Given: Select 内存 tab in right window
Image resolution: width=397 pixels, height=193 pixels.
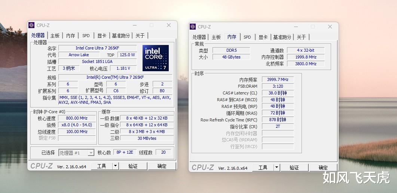Looking at the screenshot, I should pos(232,37).
